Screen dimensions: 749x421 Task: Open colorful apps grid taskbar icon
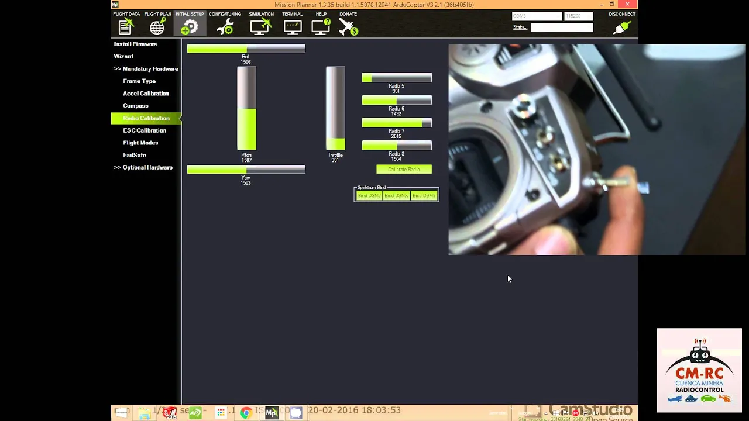pos(221,413)
